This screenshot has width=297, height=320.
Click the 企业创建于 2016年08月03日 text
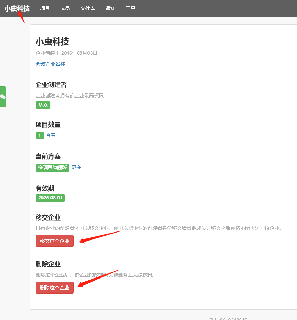click(67, 53)
